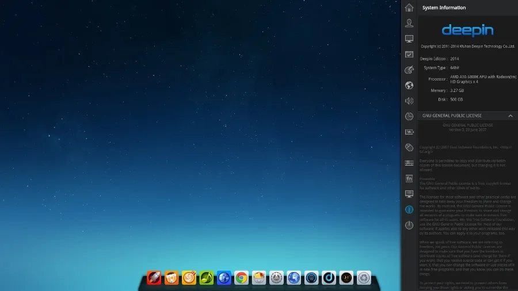The height and width of the screenshot is (291, 518).
Task: Open the green Music player in dock
Action: click(206, 278)
